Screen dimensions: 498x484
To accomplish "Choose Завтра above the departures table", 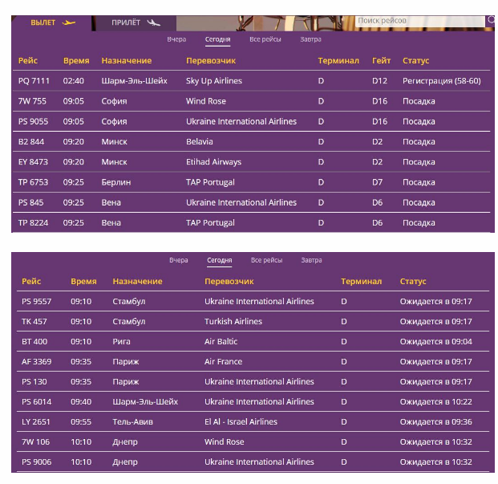I will point(310,39).
